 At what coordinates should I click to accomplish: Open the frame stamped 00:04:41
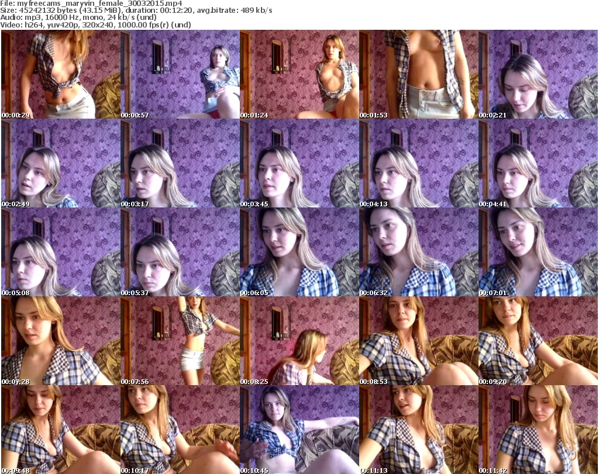538,163
